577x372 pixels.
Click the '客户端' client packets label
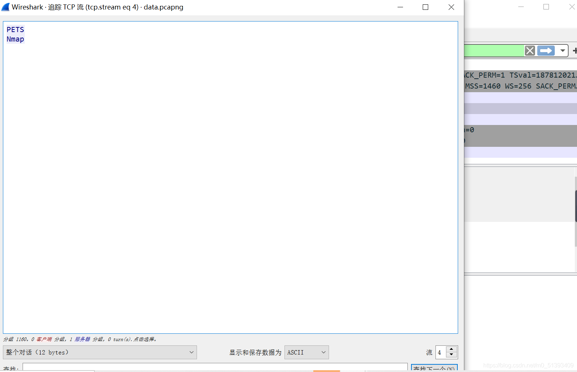point(44,339)
